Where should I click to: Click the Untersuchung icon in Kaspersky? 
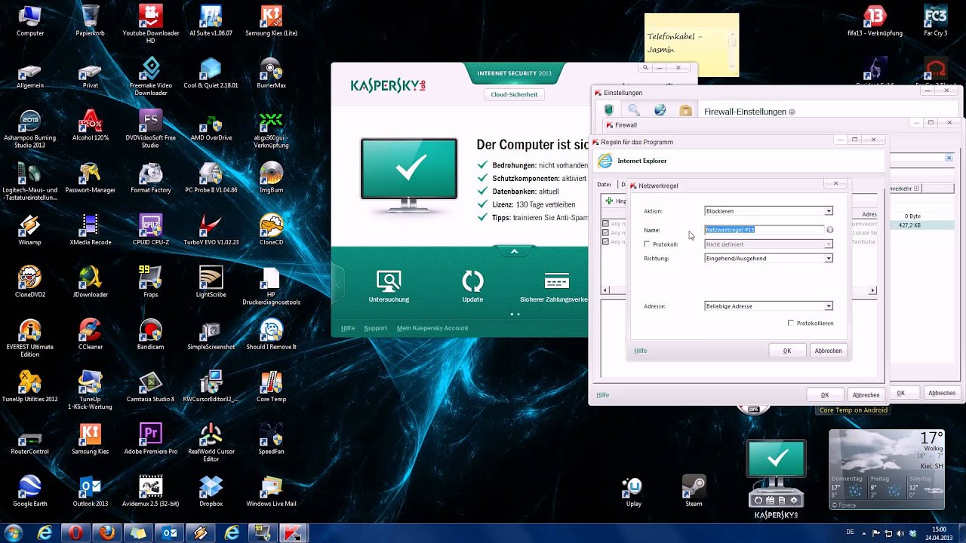point(389,282)
